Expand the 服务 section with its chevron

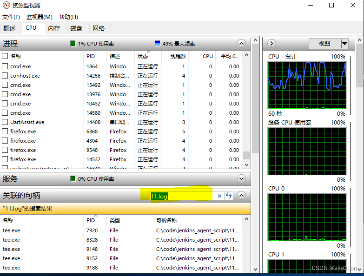pyautogui.click(x=241, y=178)
